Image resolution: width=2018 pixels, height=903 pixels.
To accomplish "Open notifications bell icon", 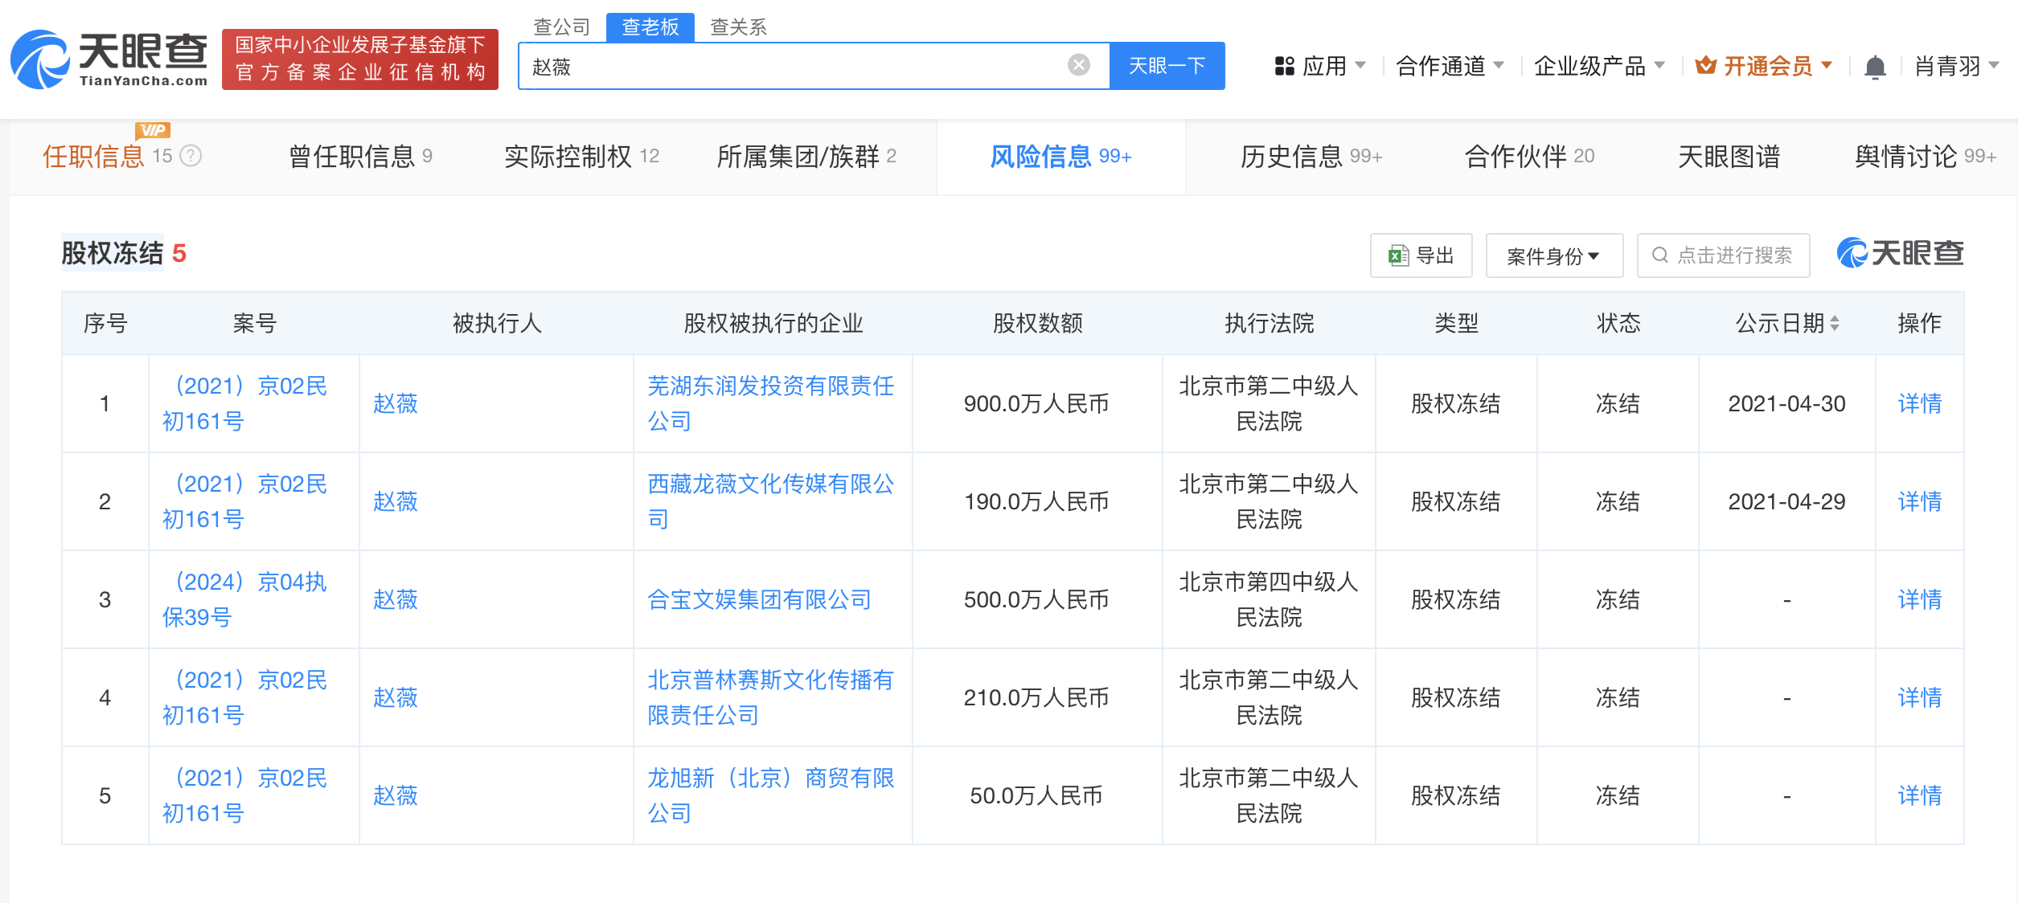I will (1874, 67).
